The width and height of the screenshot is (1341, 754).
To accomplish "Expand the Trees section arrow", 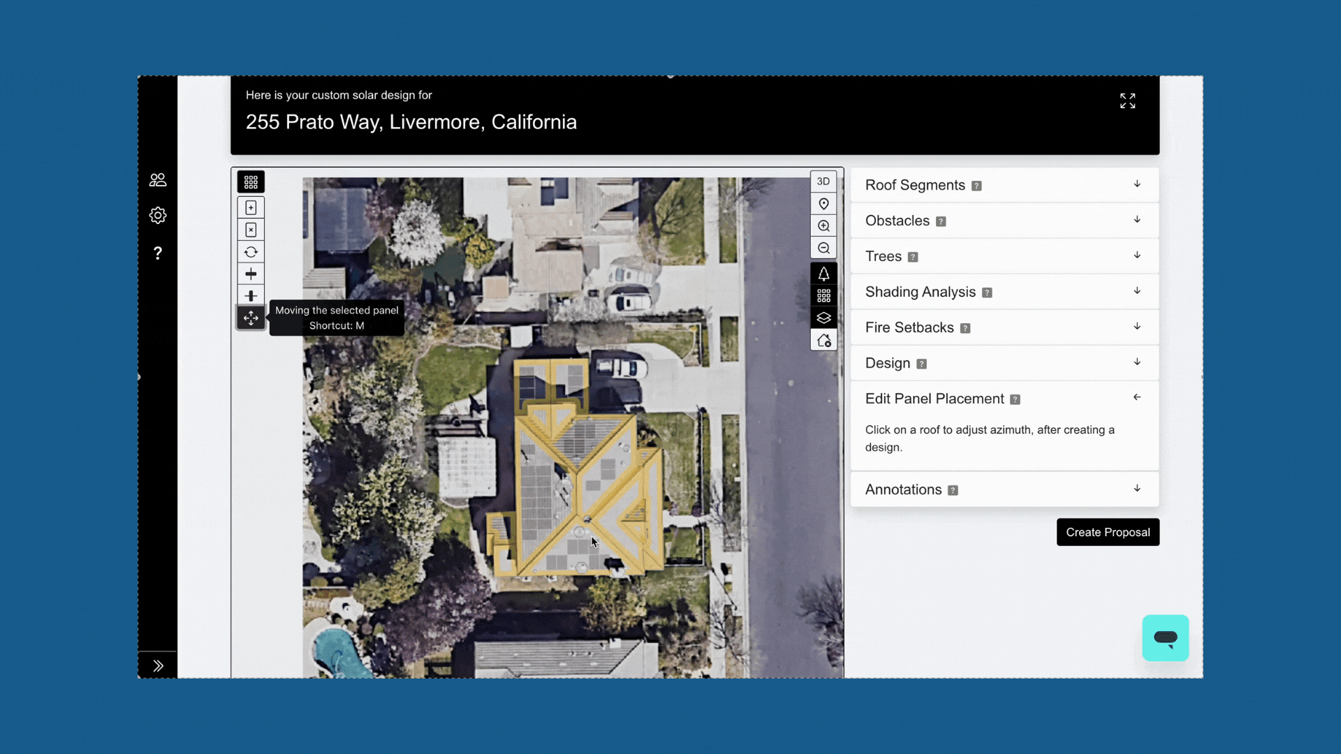I will pyautogui.click(x=1137, y=256).
